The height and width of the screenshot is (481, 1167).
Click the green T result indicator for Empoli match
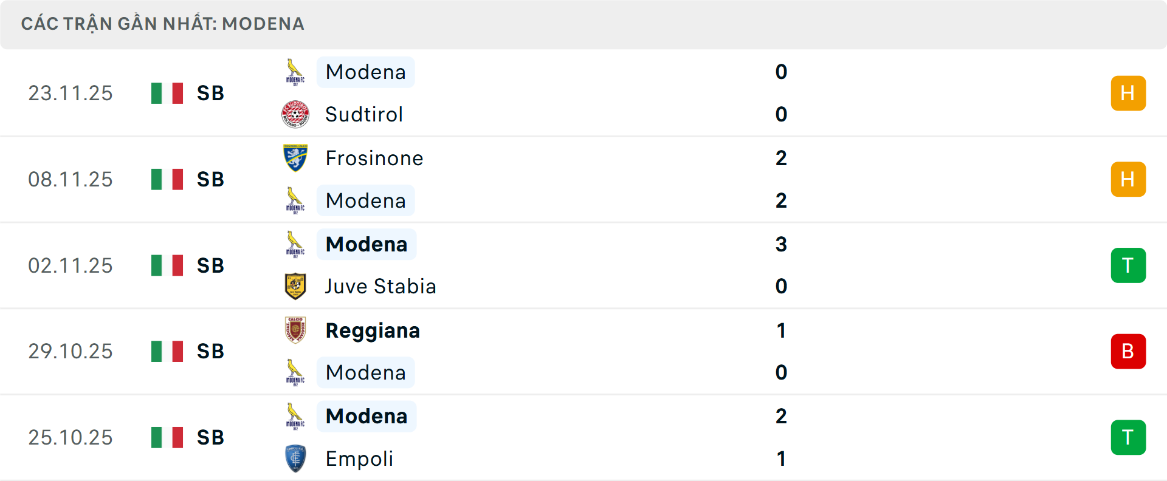(1128, 437)
